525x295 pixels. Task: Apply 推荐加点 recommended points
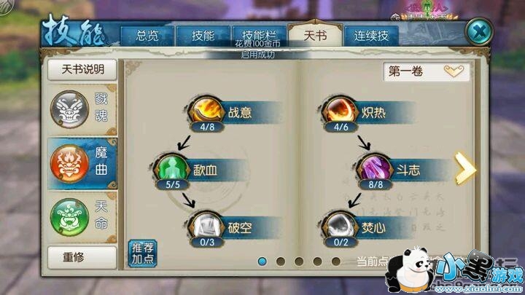(x=143, y=253)
